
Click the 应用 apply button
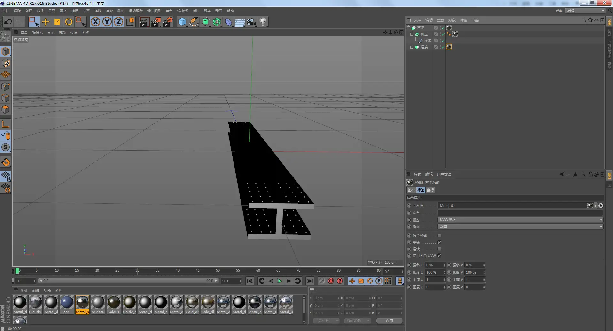[x=389, y=321]
